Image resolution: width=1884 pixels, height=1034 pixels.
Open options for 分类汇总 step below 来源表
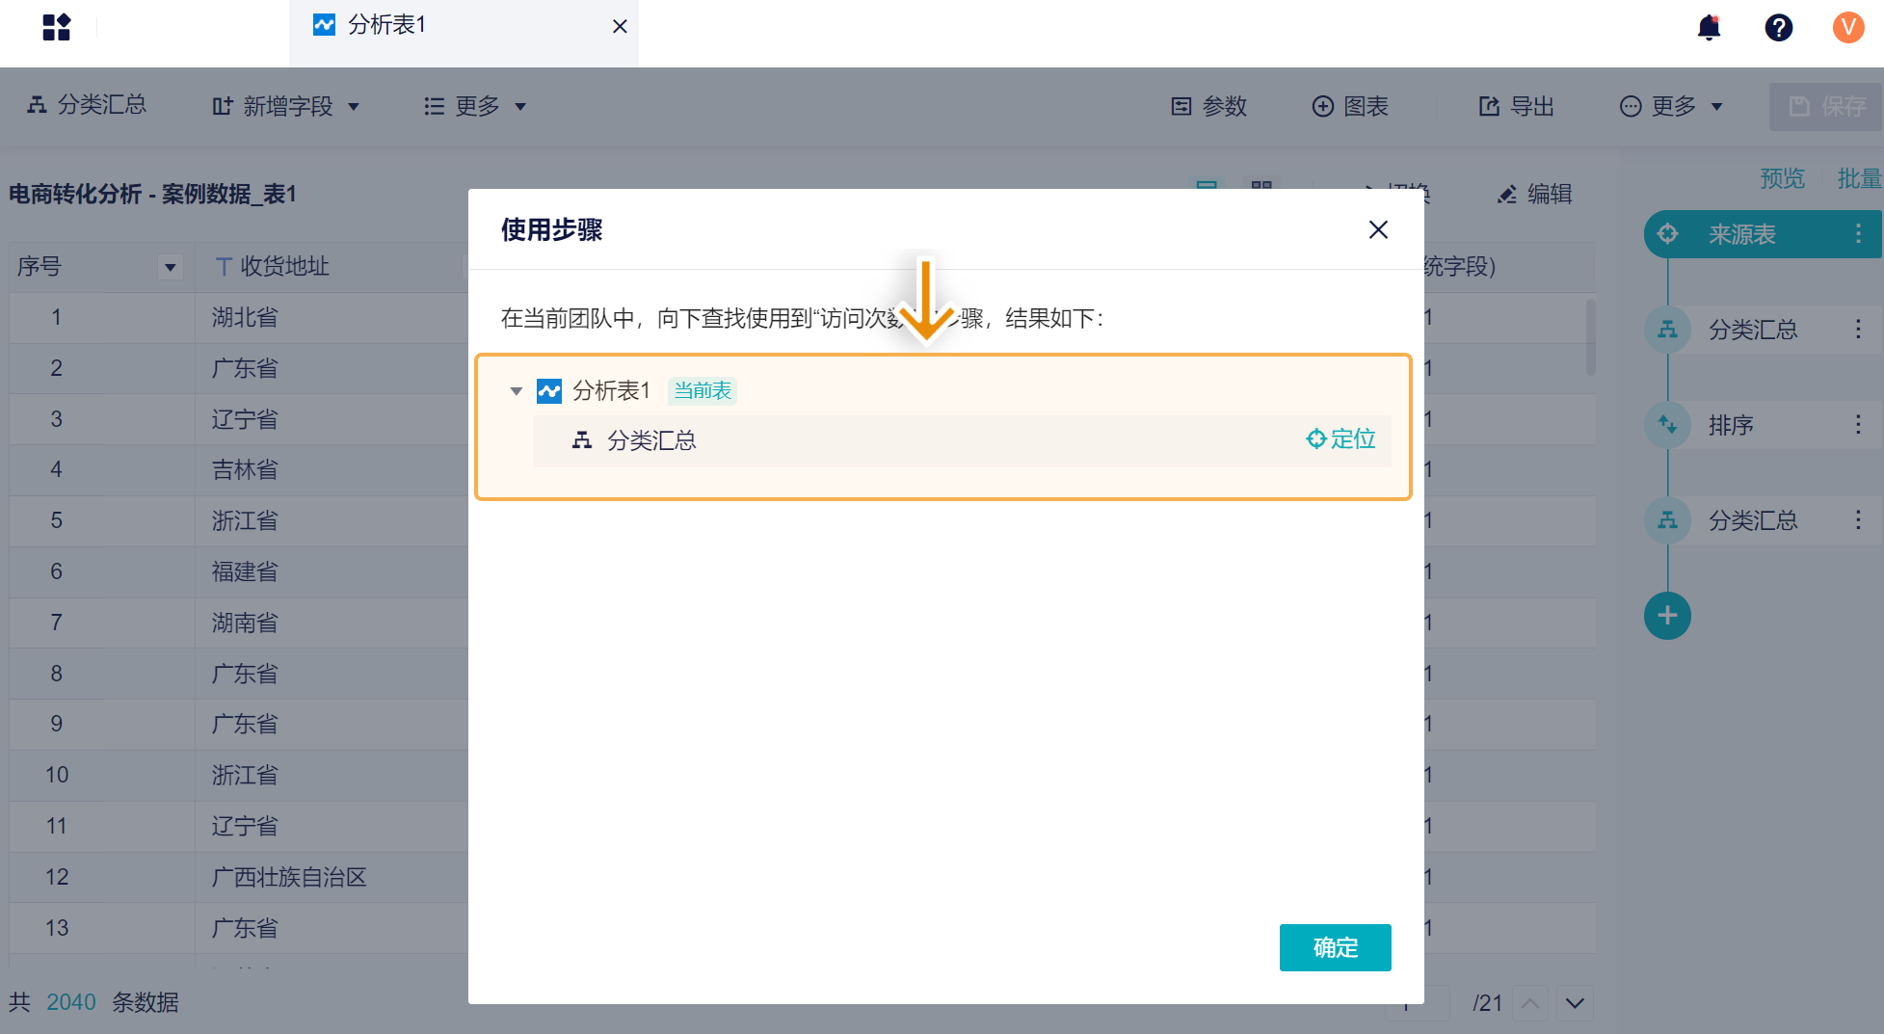click(x=1858, y=330)
